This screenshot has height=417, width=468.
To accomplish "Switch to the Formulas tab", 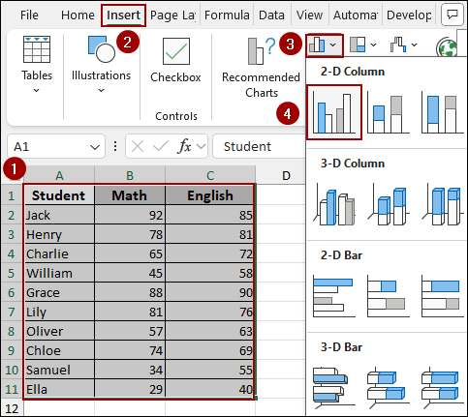I will pyautogui.click(x=227, y=15).
